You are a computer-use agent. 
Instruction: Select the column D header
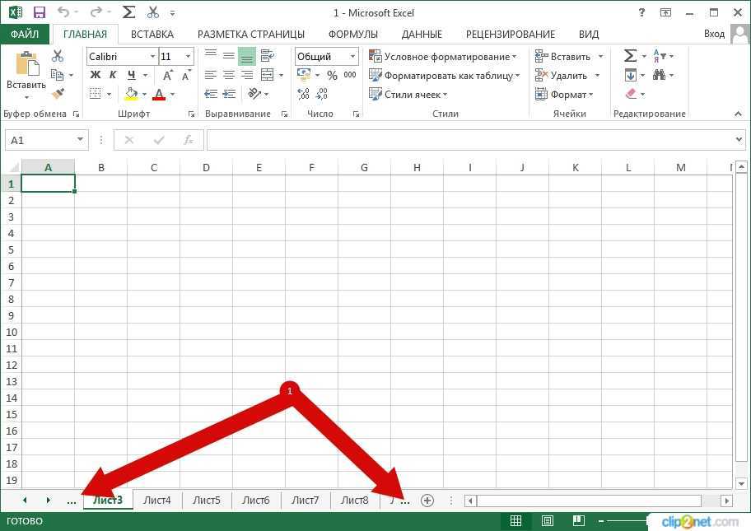pos(206,168)
